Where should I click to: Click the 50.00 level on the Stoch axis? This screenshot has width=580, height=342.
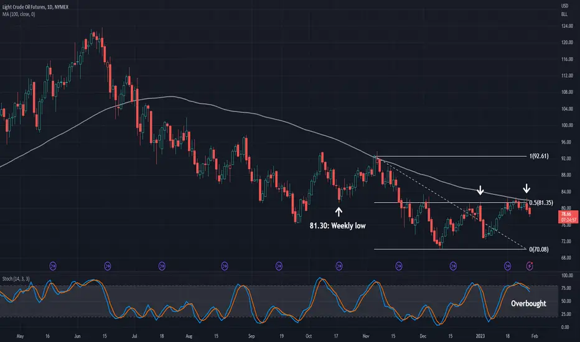566,302
